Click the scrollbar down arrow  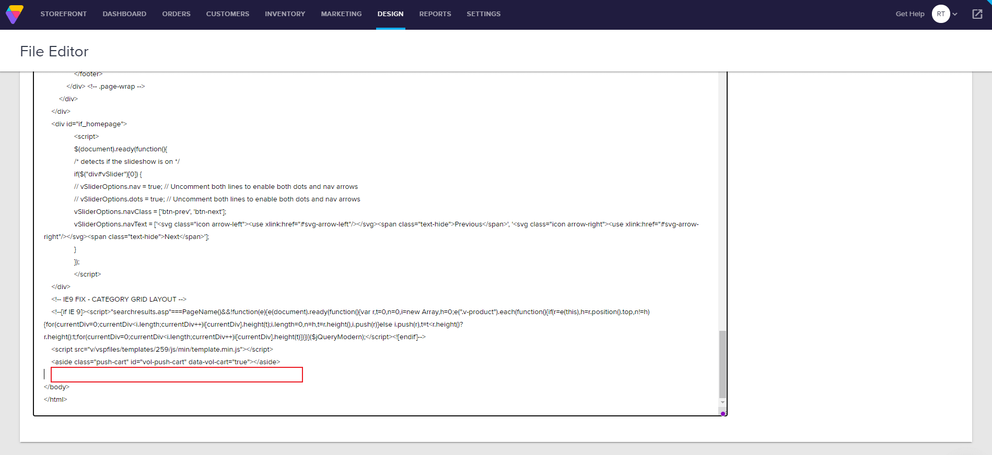(722, 402)
